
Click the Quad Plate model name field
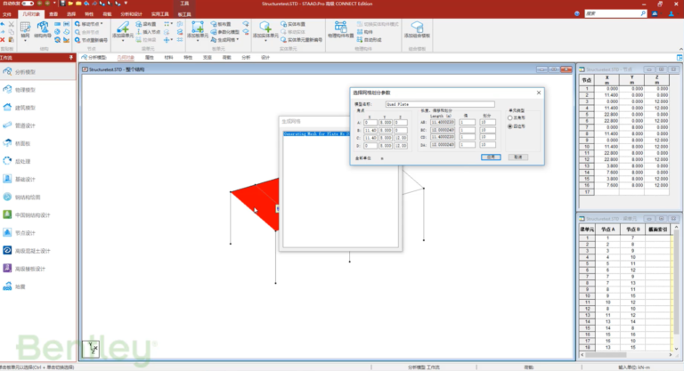[440, 104]
